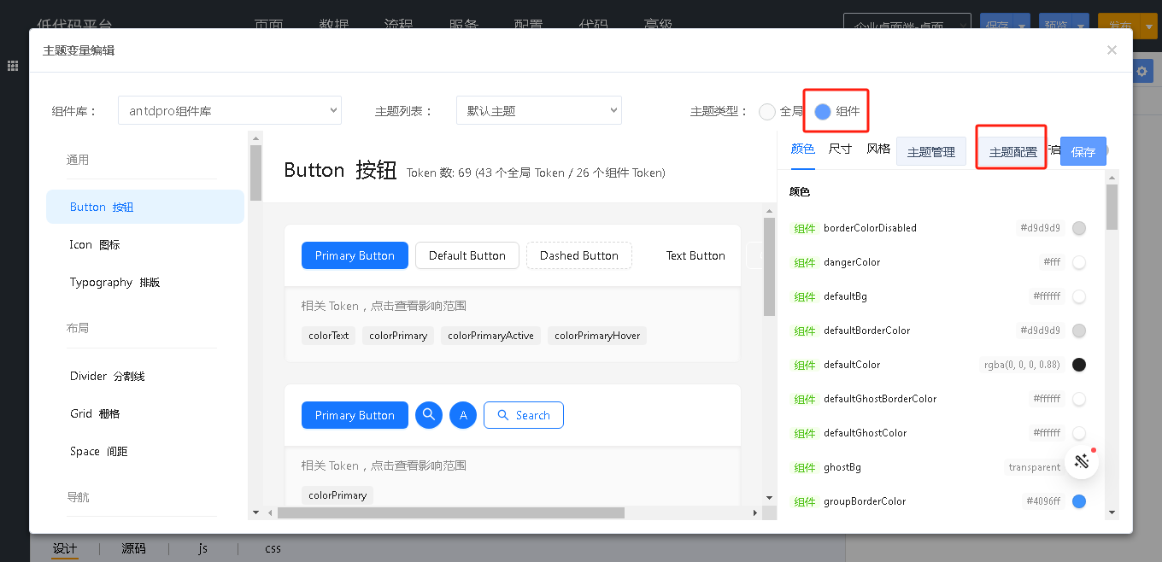This screenshot has height=562, width=1162.
Task: Open the 组件库 antdpro dropdown
Action: click(229, 110)
